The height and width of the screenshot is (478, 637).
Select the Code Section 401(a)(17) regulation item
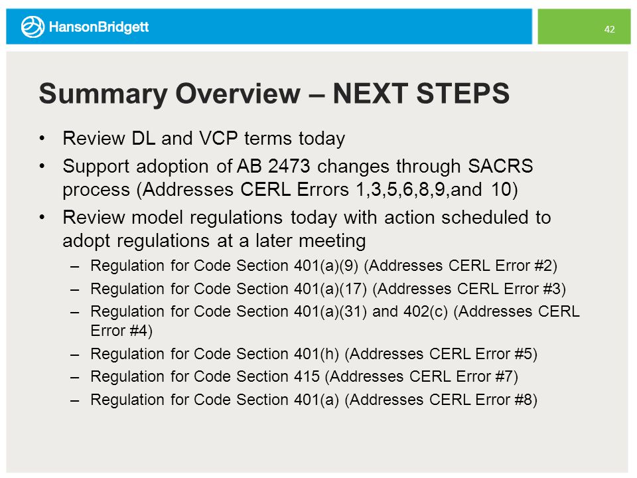328,289
